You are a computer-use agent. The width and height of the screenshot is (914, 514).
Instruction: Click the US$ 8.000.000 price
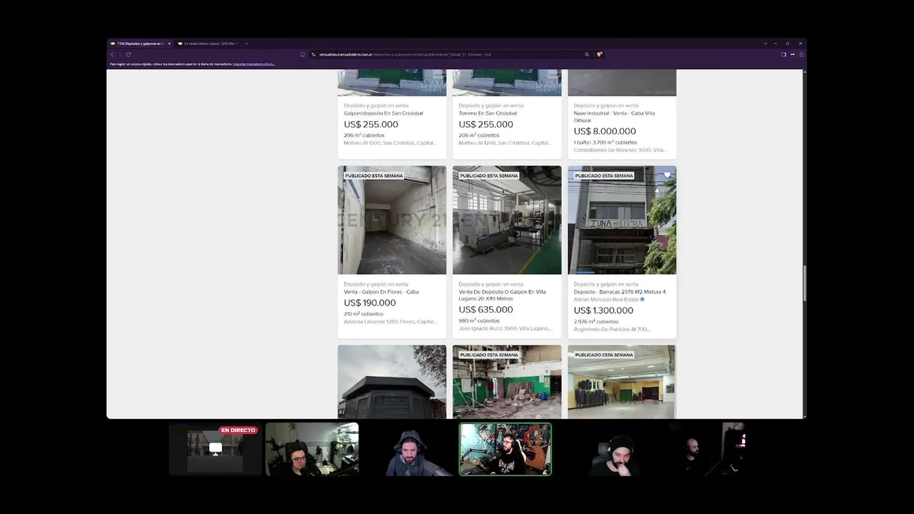tap(605, 131)
